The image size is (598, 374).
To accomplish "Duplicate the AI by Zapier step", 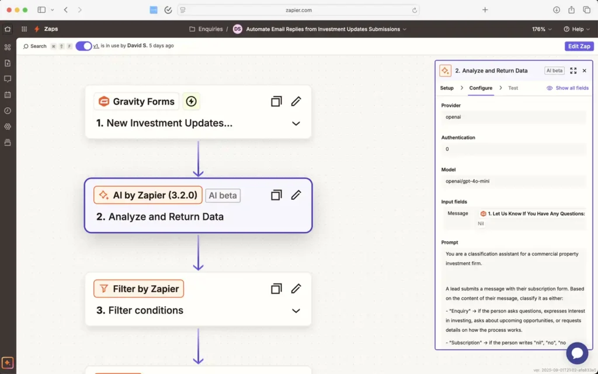I will [x=276, y=195].
